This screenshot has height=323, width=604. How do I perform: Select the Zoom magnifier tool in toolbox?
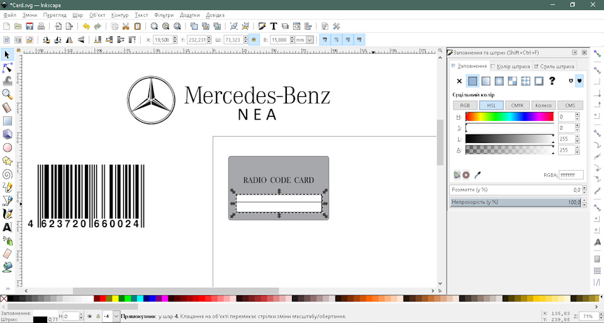click(7, 94)
